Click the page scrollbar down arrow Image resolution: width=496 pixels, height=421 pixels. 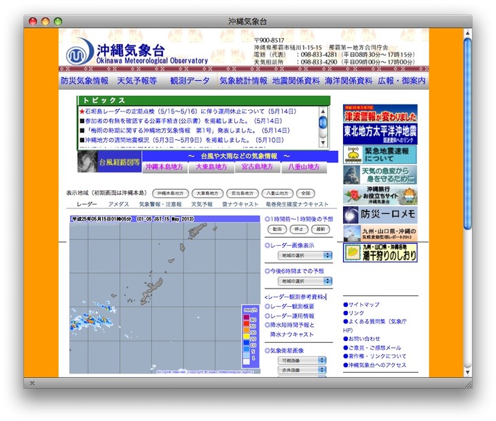467,372
